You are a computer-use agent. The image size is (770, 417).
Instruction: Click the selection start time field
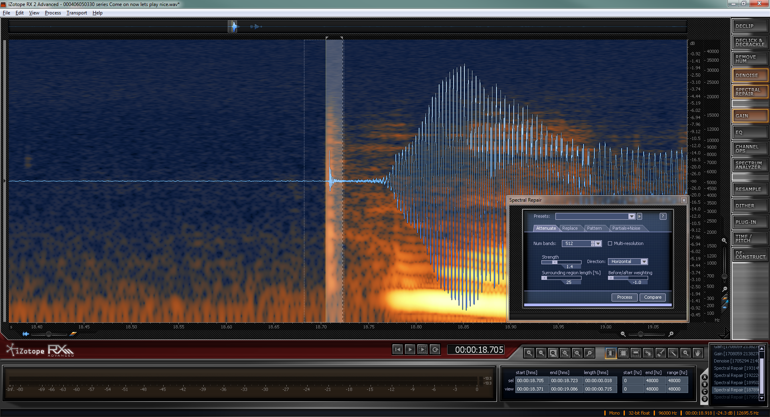531,381
